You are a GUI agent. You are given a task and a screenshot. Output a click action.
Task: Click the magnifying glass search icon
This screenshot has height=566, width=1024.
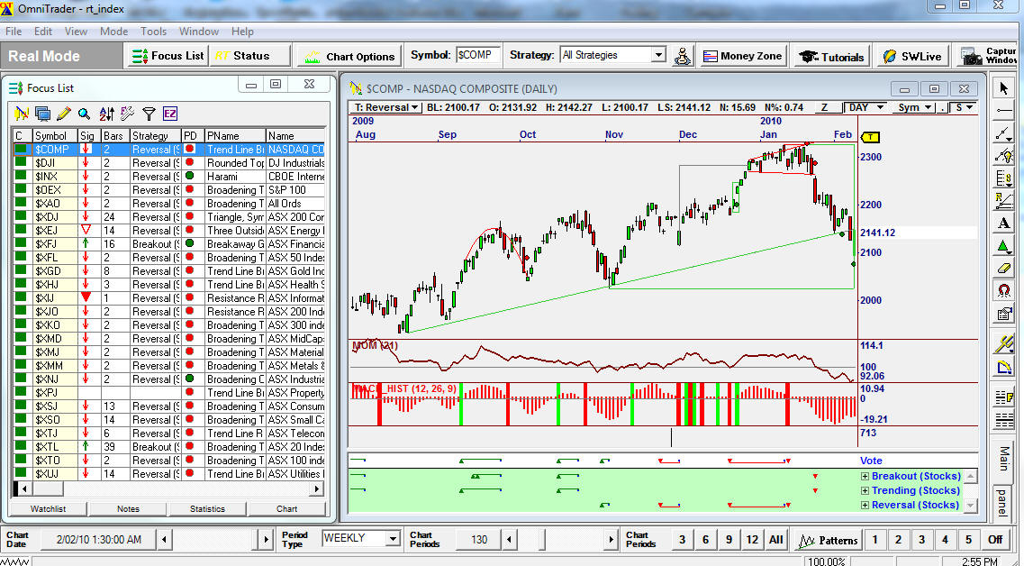coord(85,114)
